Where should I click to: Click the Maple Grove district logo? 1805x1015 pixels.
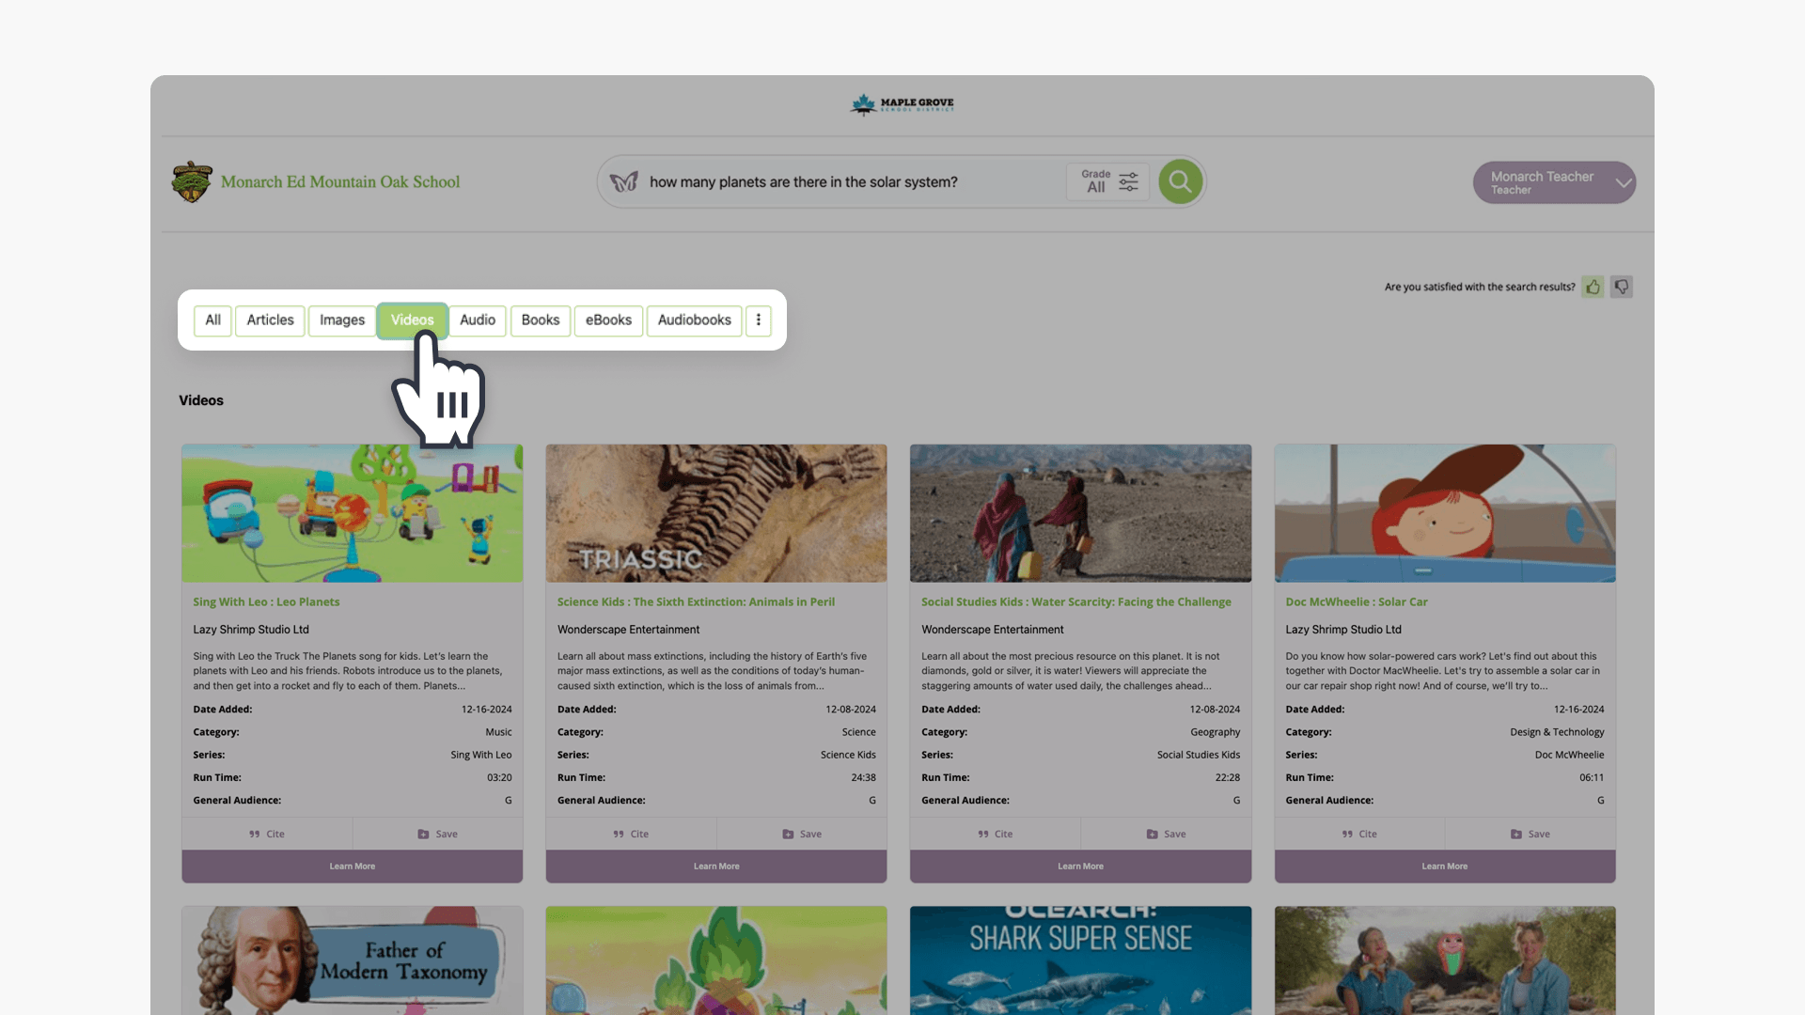coord(902,103)
